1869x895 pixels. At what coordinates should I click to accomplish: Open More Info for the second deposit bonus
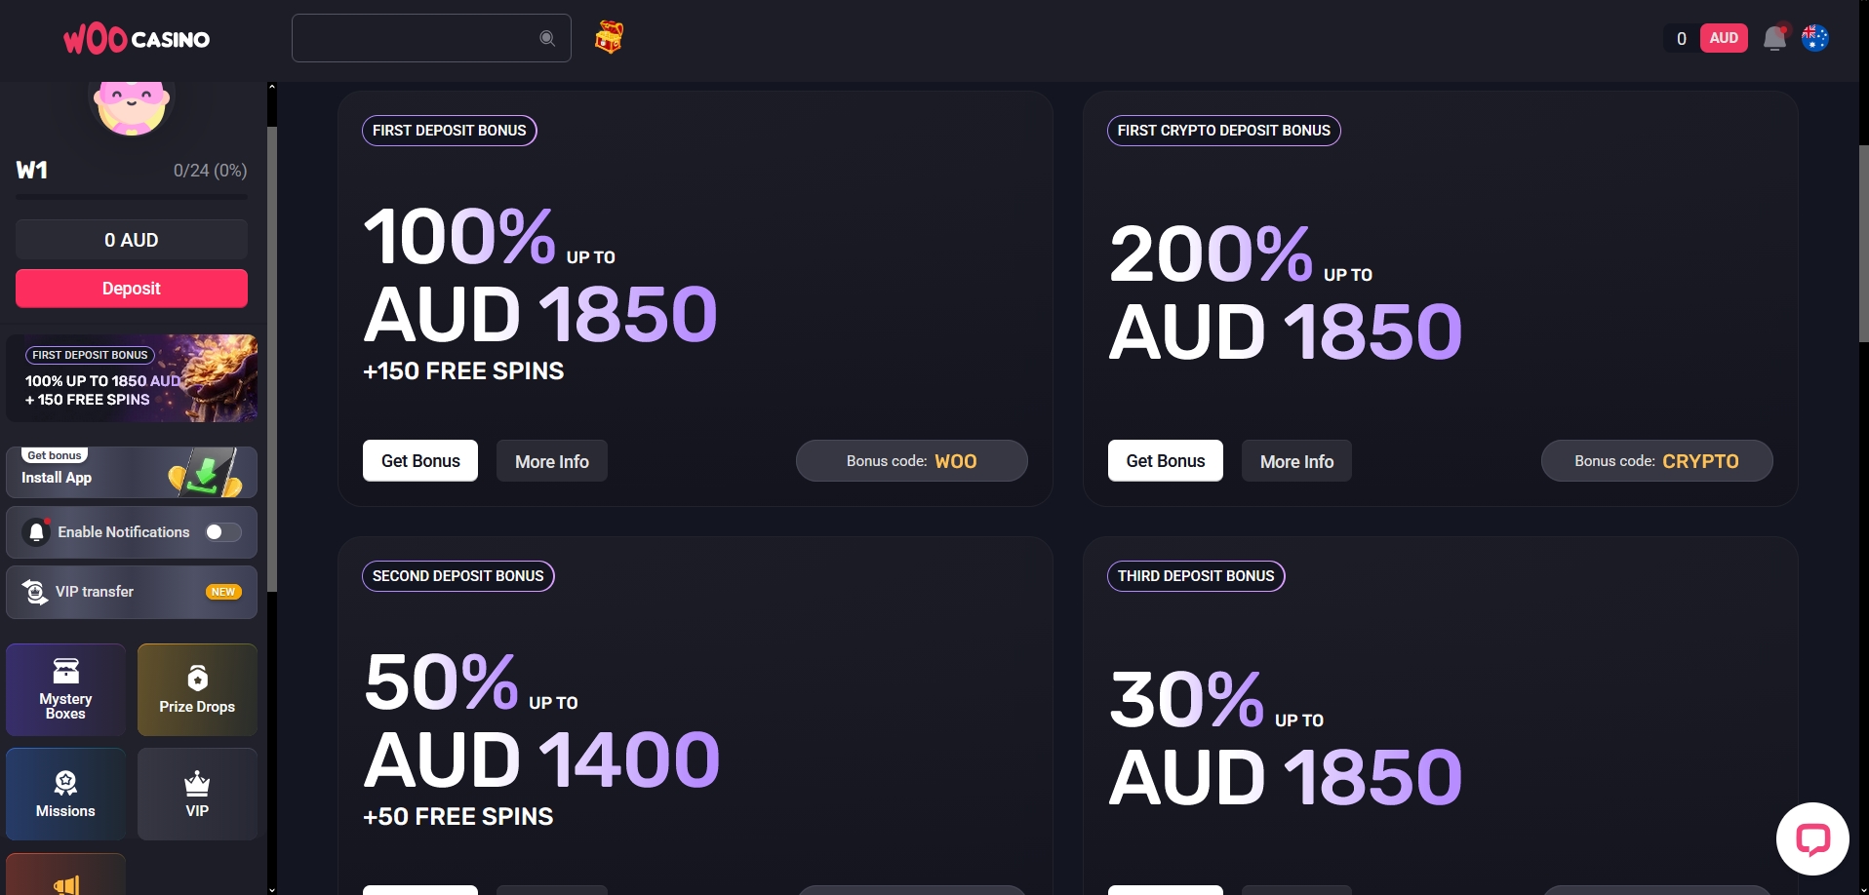pyautogui.click(x=551, y=888)
